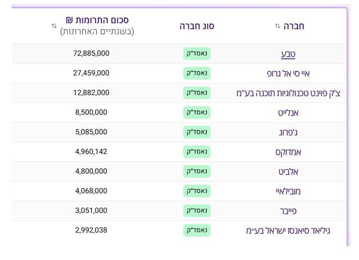Select the 72,885,000 donation amount cell
The height and width of the screenshot is (260, 359).
pyautogui.click(x=92, y=53)
